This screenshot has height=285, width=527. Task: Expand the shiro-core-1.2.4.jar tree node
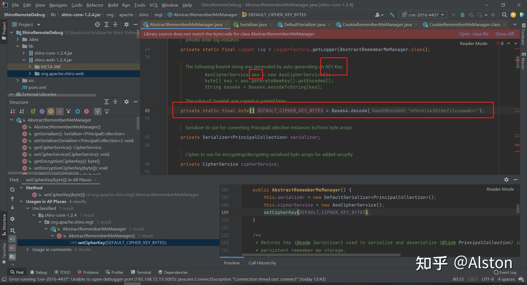[x=24, y=53]
